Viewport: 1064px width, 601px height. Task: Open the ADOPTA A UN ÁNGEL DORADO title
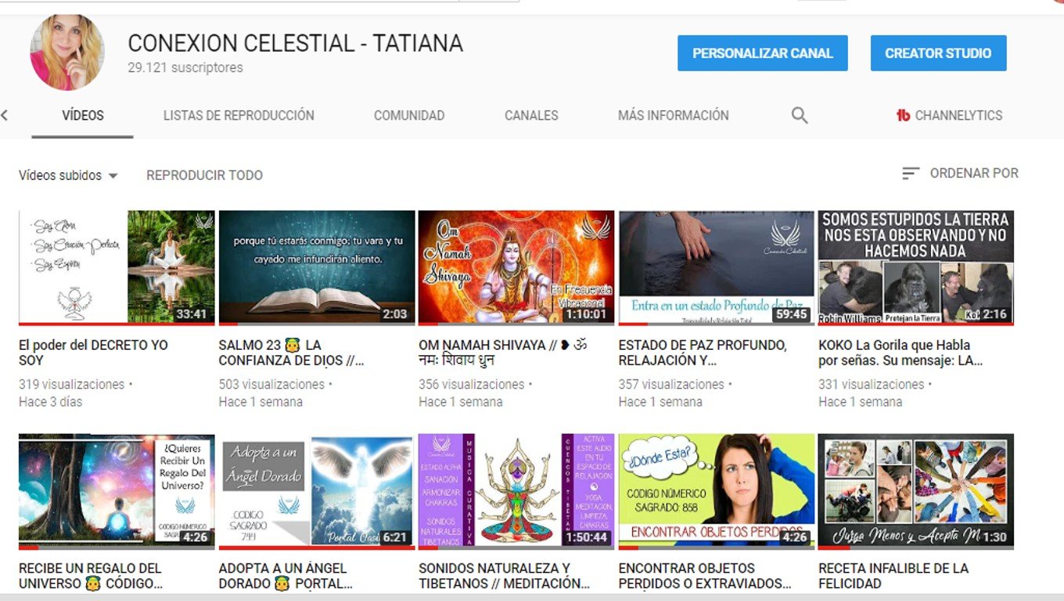tap(286, 576)
